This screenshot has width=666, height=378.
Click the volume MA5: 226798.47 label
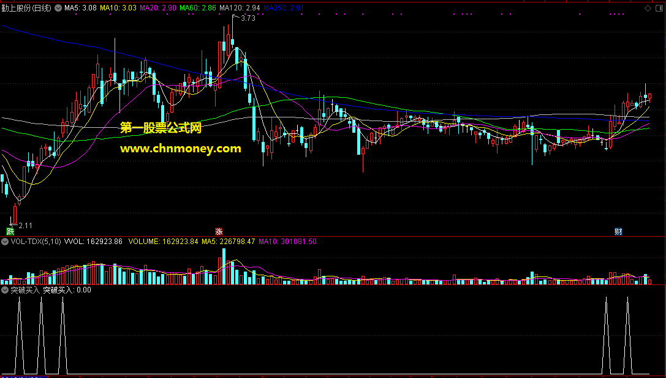[228, 242]
